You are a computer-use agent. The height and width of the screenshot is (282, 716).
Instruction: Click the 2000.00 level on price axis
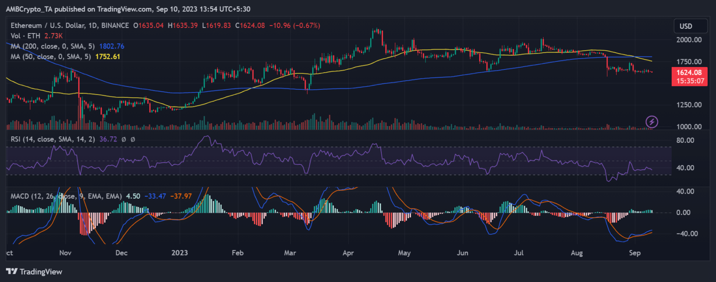click(x=689, y=40)
